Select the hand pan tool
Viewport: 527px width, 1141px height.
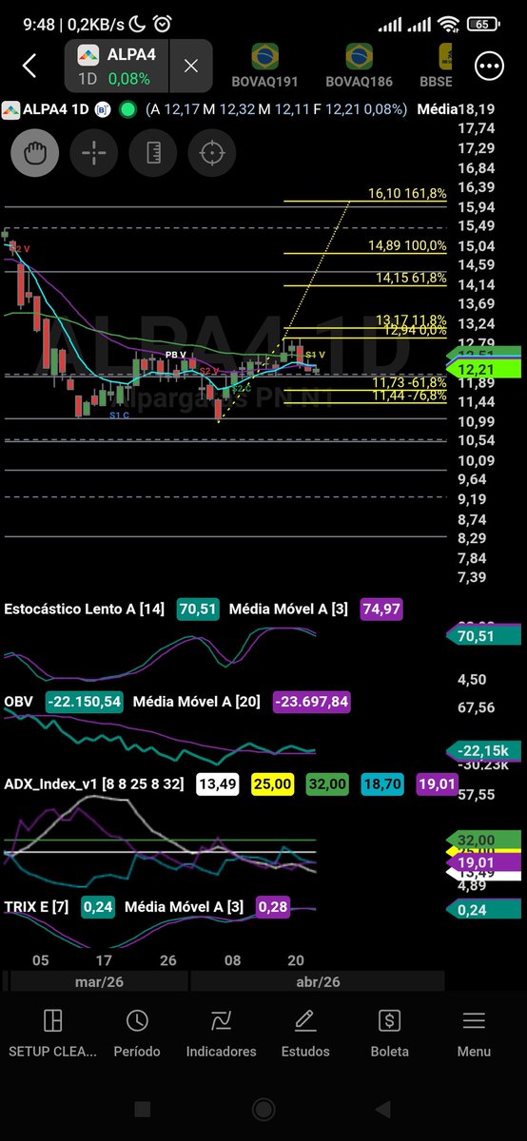click(x=35, y=152)
